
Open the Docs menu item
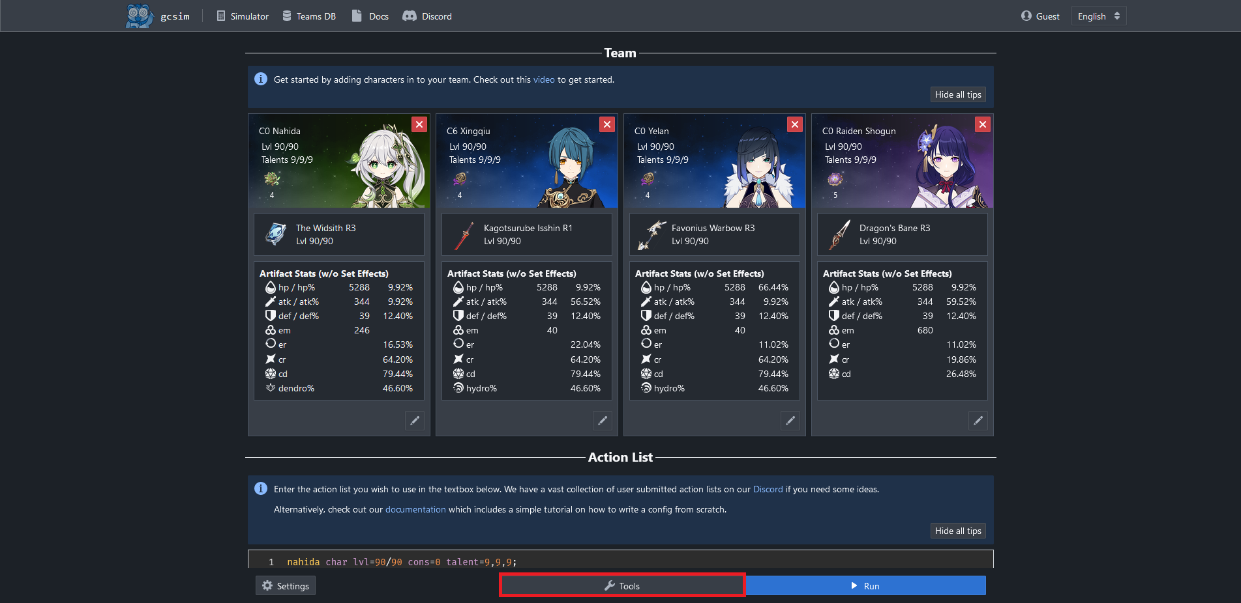click(x=370, y=16)
